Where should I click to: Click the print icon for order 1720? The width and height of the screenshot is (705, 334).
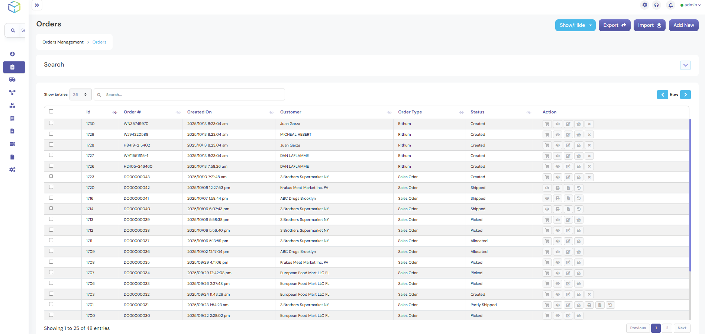(x=557, y=188)
